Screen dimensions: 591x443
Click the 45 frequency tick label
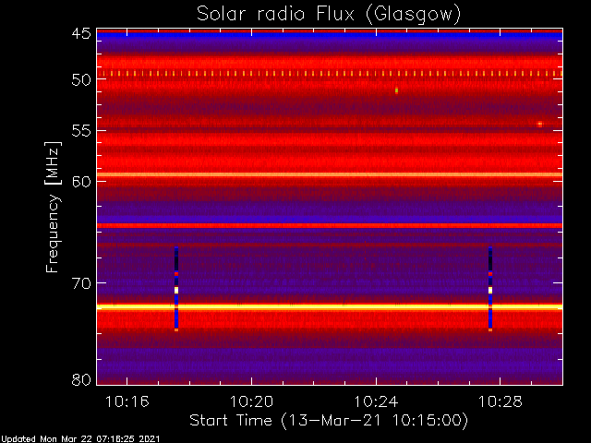[x=81, y=33]
